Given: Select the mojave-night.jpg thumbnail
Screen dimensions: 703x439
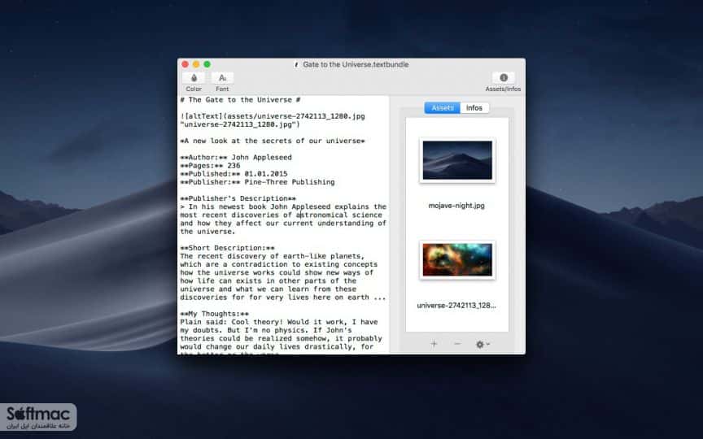Looking at the screenshot, I should [x=457, y=160].
